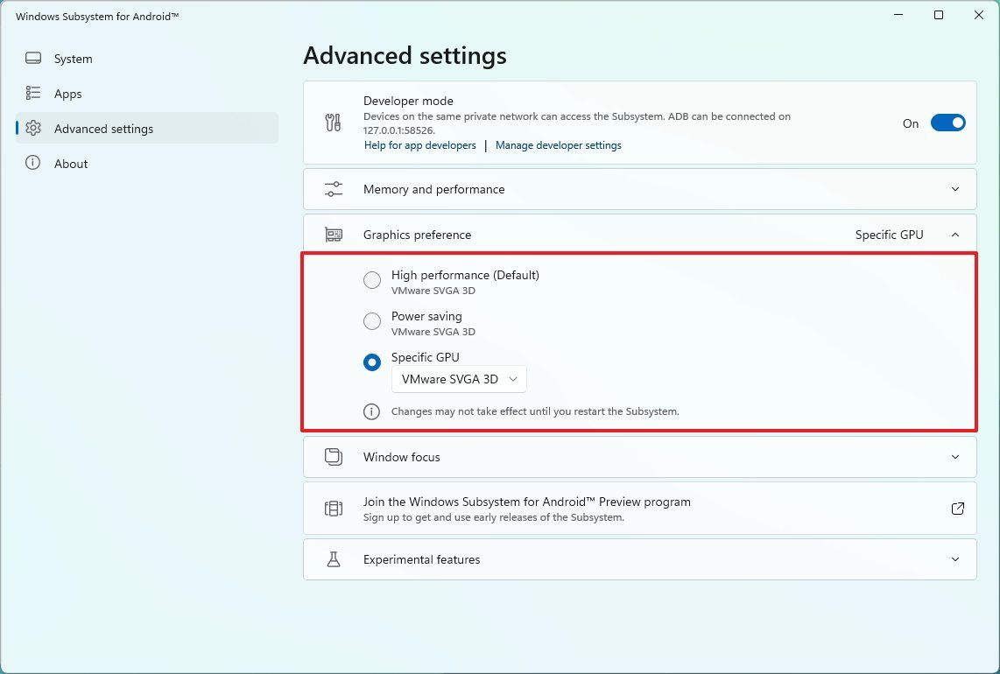Screen dimensions: 1000x674
Task: Click the Preview program icon
Action: coord(333,508)
